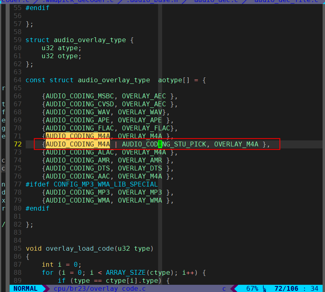Click ARRAY_SIZE in the for loop

click(x=126, y=272)
